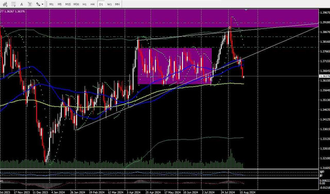Select the text label tool
The width and height of the screenshot is (330, 194).
coord(30,4)
